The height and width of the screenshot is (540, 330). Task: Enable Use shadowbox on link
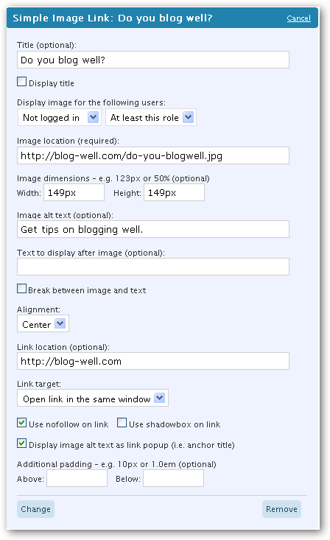(x=122, y=423)
